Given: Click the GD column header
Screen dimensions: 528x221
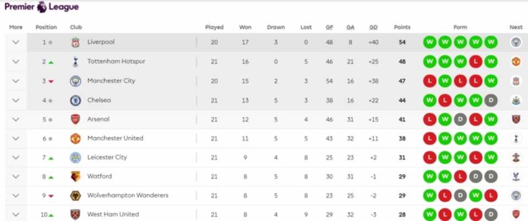Looking at the screenshot, I should click(x=373, y=27).
